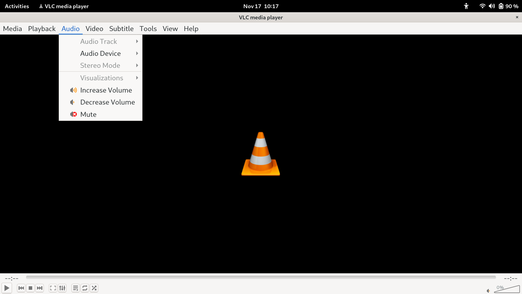
Task: Expand the Audio Device submenu
Action: [101, 54]
